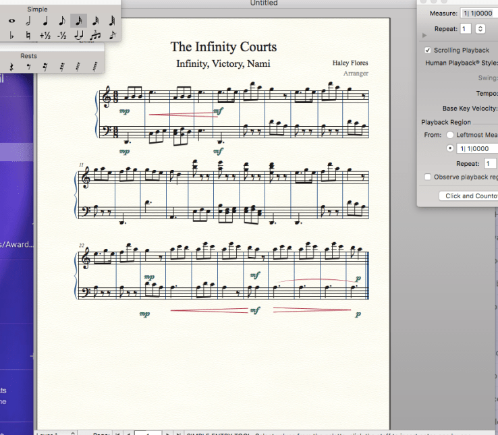Choose the quarter note tool
The height and width of the screenshot is (435, 498).
coord(45,21)
